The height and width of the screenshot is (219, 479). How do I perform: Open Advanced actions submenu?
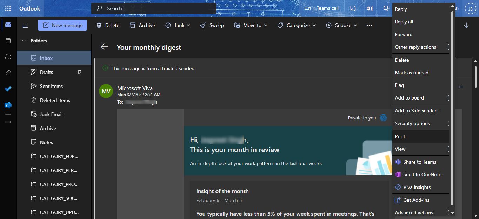pos(421,213)
